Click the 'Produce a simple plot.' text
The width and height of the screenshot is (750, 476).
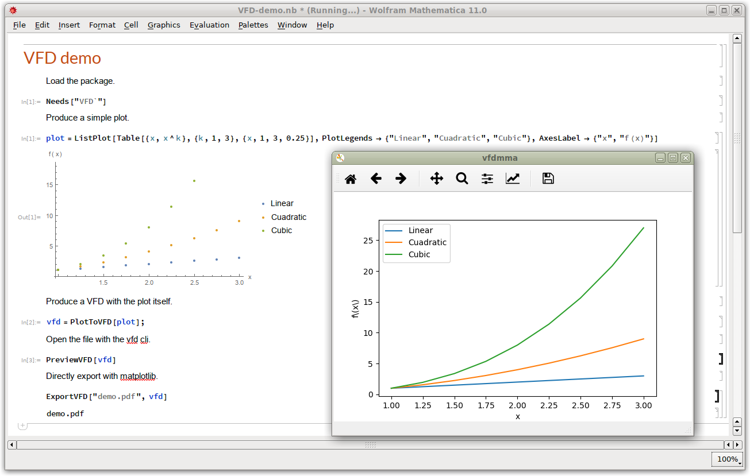pos(88,118)
